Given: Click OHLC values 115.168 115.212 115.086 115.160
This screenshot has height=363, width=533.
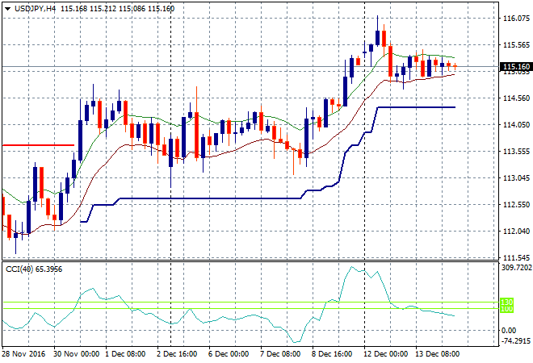Looking at the screenshot, I should click(x=117, y=9).
